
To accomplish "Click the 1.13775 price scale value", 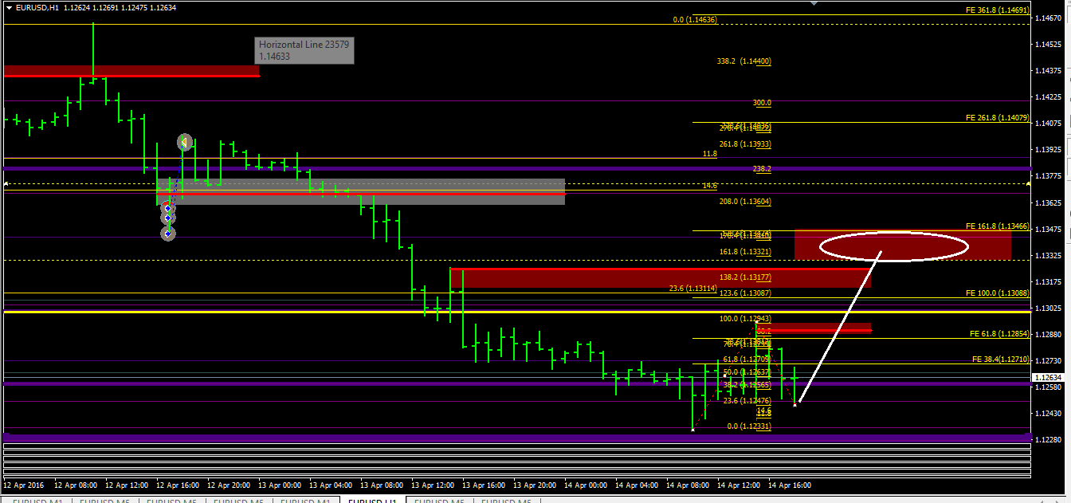I will pos(1047,176).
